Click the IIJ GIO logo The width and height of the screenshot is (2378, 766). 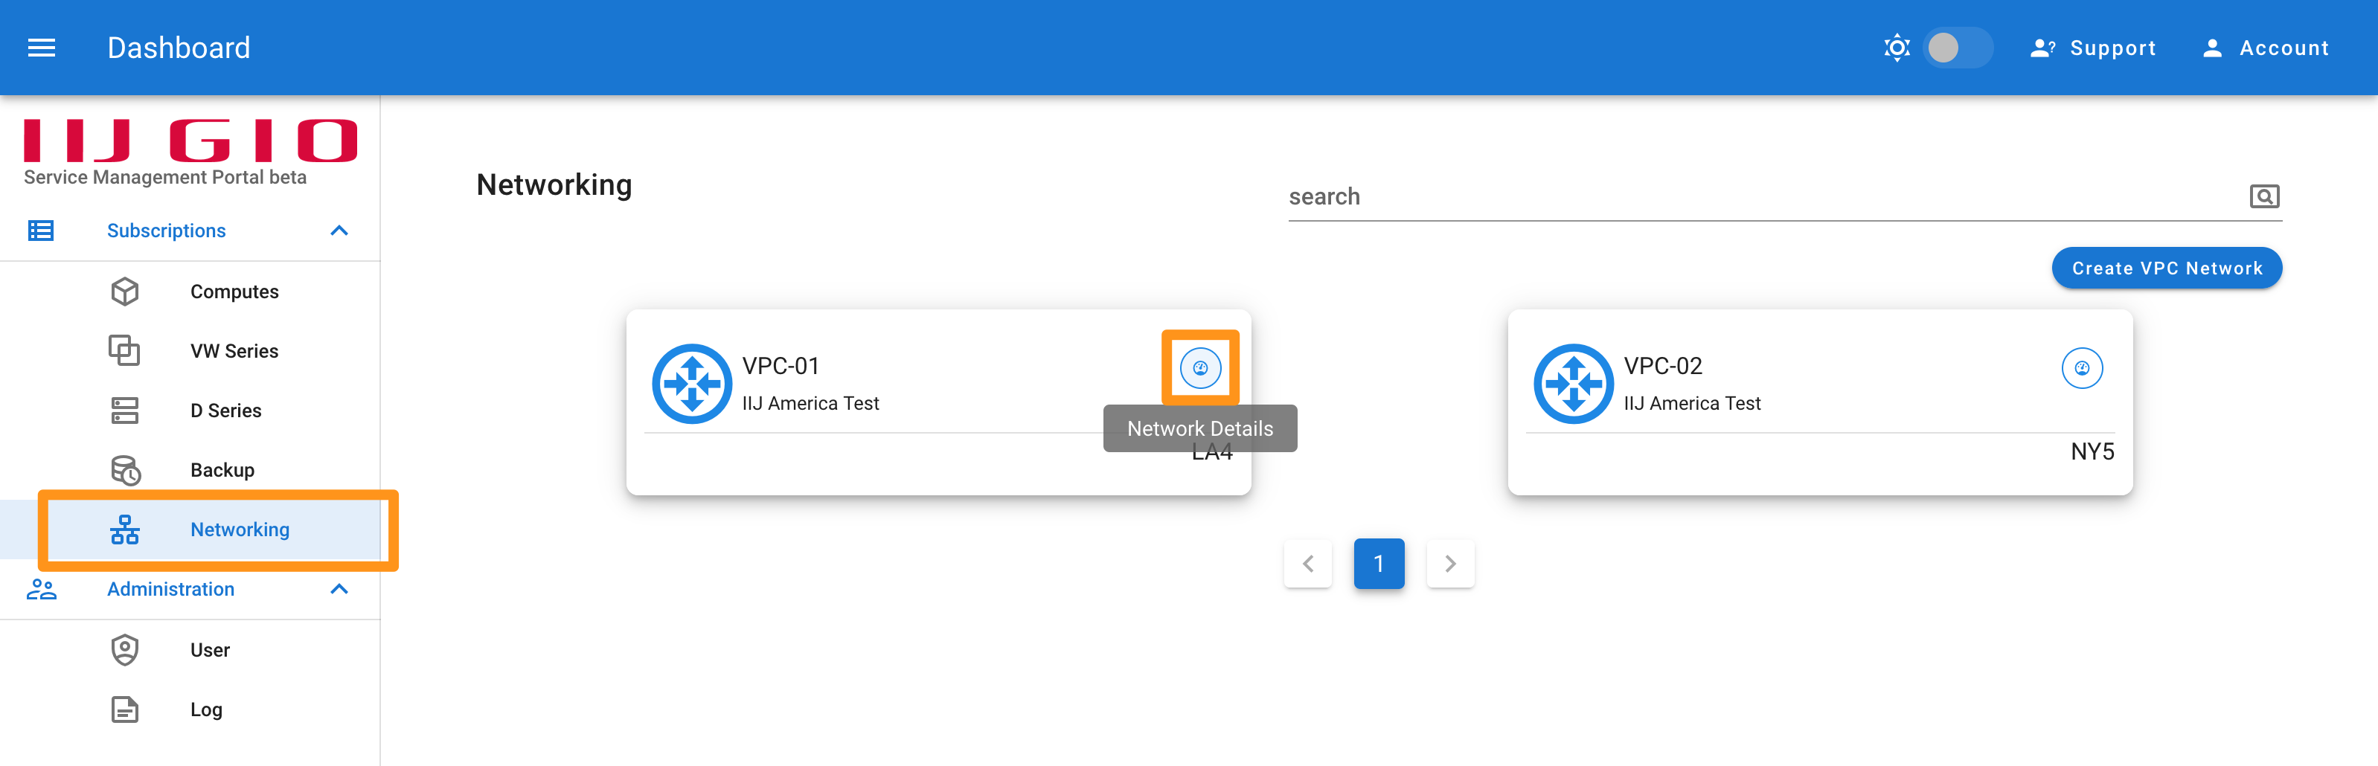pyautogui.click(x=190, y=141)
